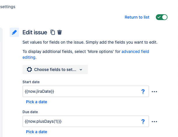Click the Due date field label
The width and height of the screenshot is (178, 137).
click(x=30, y=112)
